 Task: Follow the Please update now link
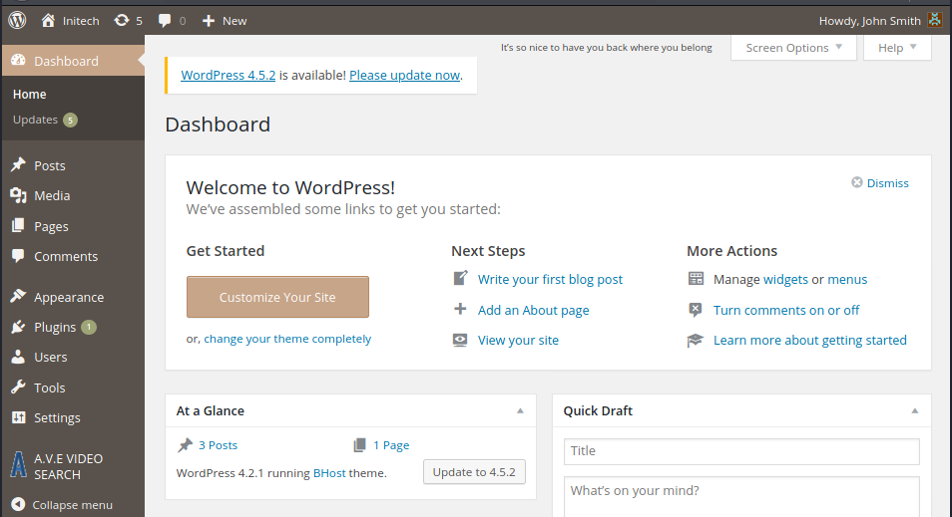(x=404, y=75)
